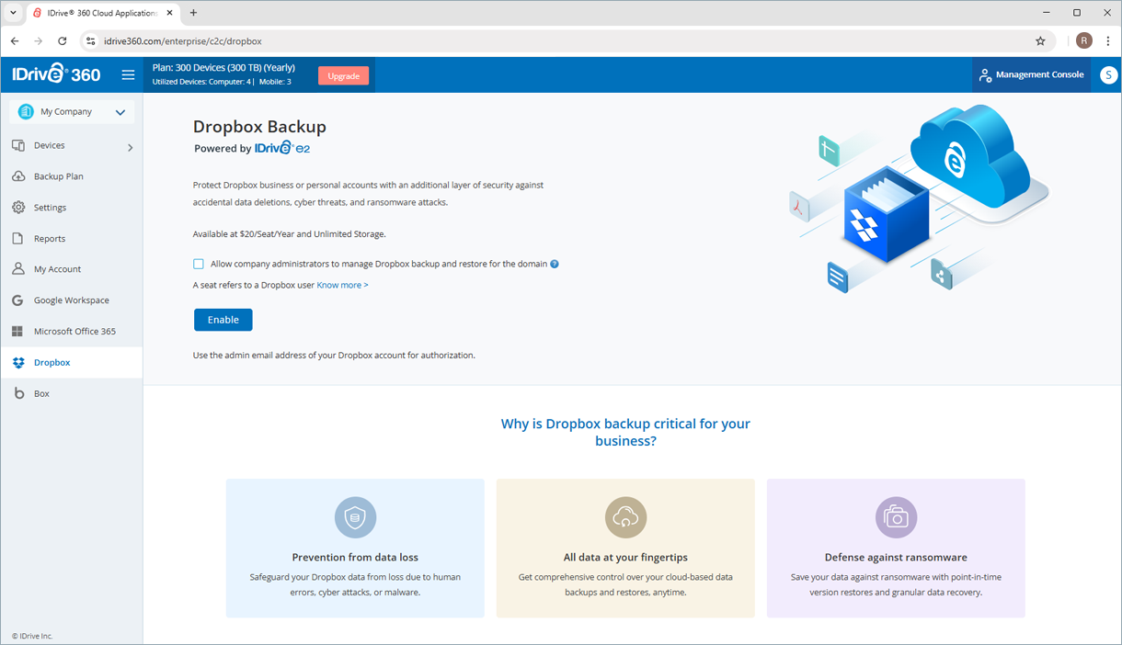Click the IDrive 360 logo
This screenshot has height=645, width=1122.
pyautogui.click(x=56, y=75)
